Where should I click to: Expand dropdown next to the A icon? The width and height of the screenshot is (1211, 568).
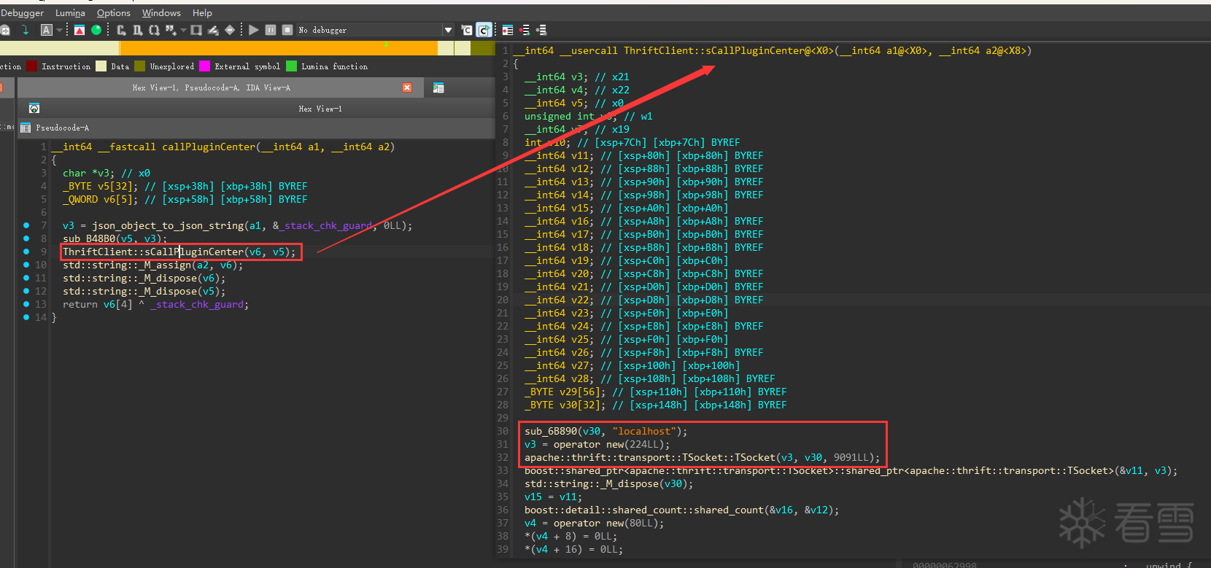pyautogui.click(x=60, y=30)
